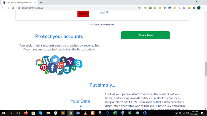Click the browser forward arrow
207x116 pixels.
tap(8, 8)
